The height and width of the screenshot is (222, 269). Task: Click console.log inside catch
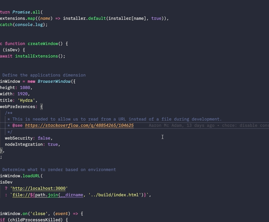pyautogui.click(x=29, y=25)
